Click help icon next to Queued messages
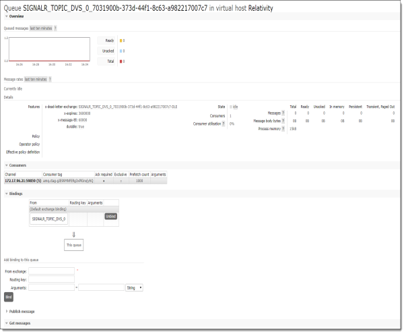Image resolution: width=404 pixels, height=334 pixels. point(55,28)
